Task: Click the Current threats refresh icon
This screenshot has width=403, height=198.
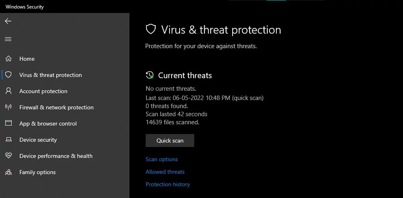Action: tap(150, 75)
